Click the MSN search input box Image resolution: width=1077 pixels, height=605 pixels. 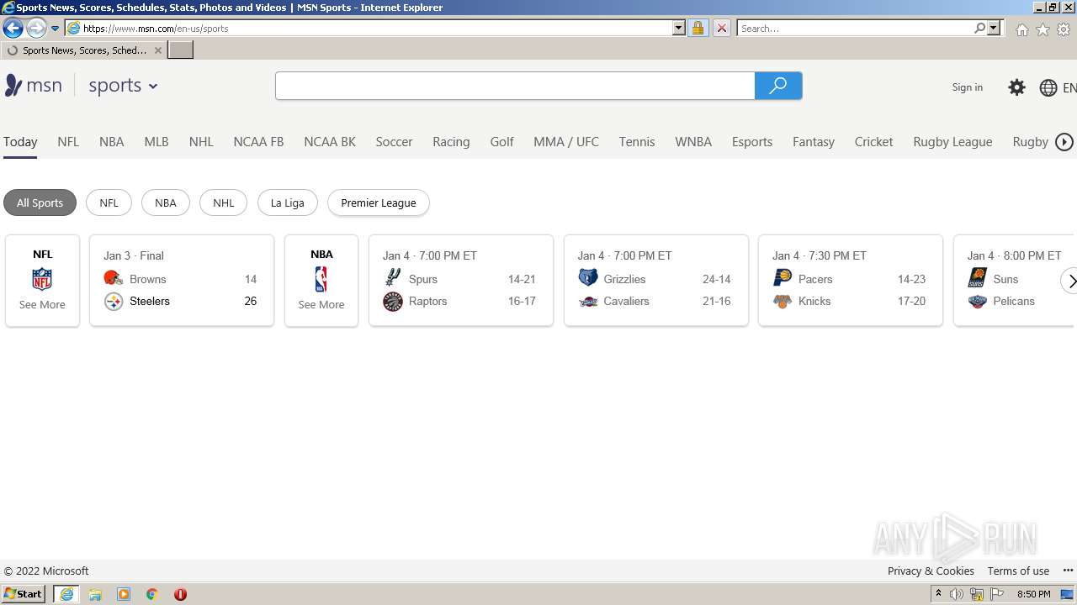coord(515,86)
